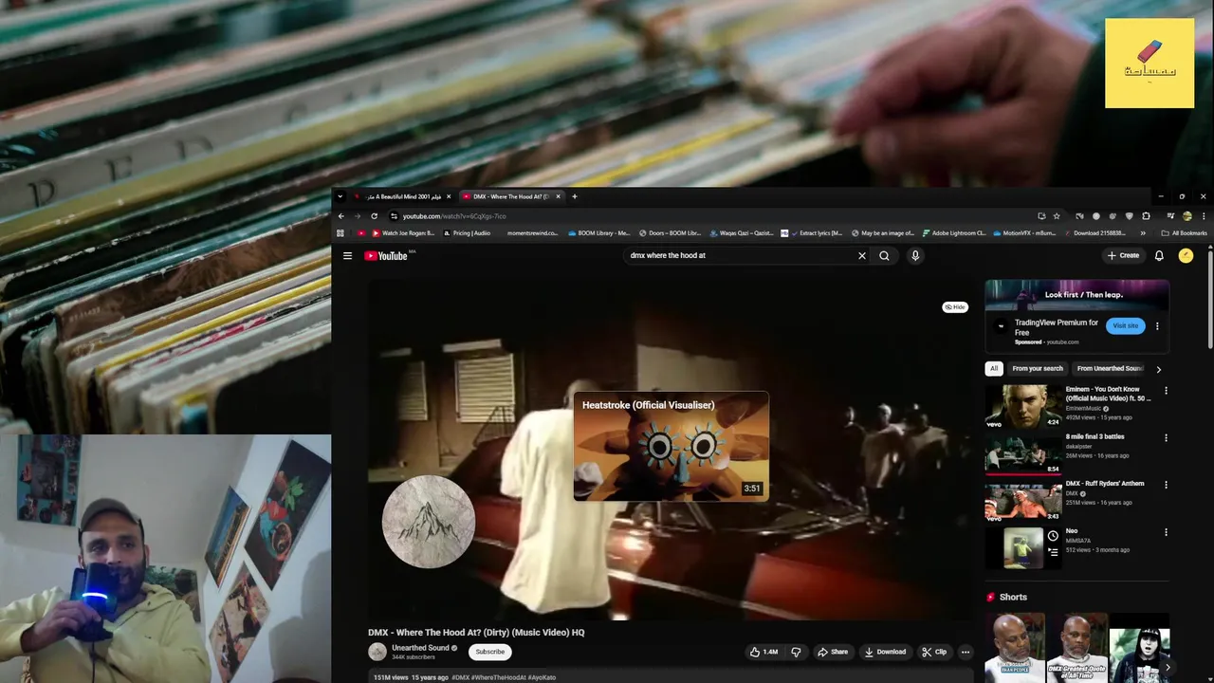Screen dimensions: 1214x683
Task: Open the browser extensions puzzle icon
Action: 1146,215
